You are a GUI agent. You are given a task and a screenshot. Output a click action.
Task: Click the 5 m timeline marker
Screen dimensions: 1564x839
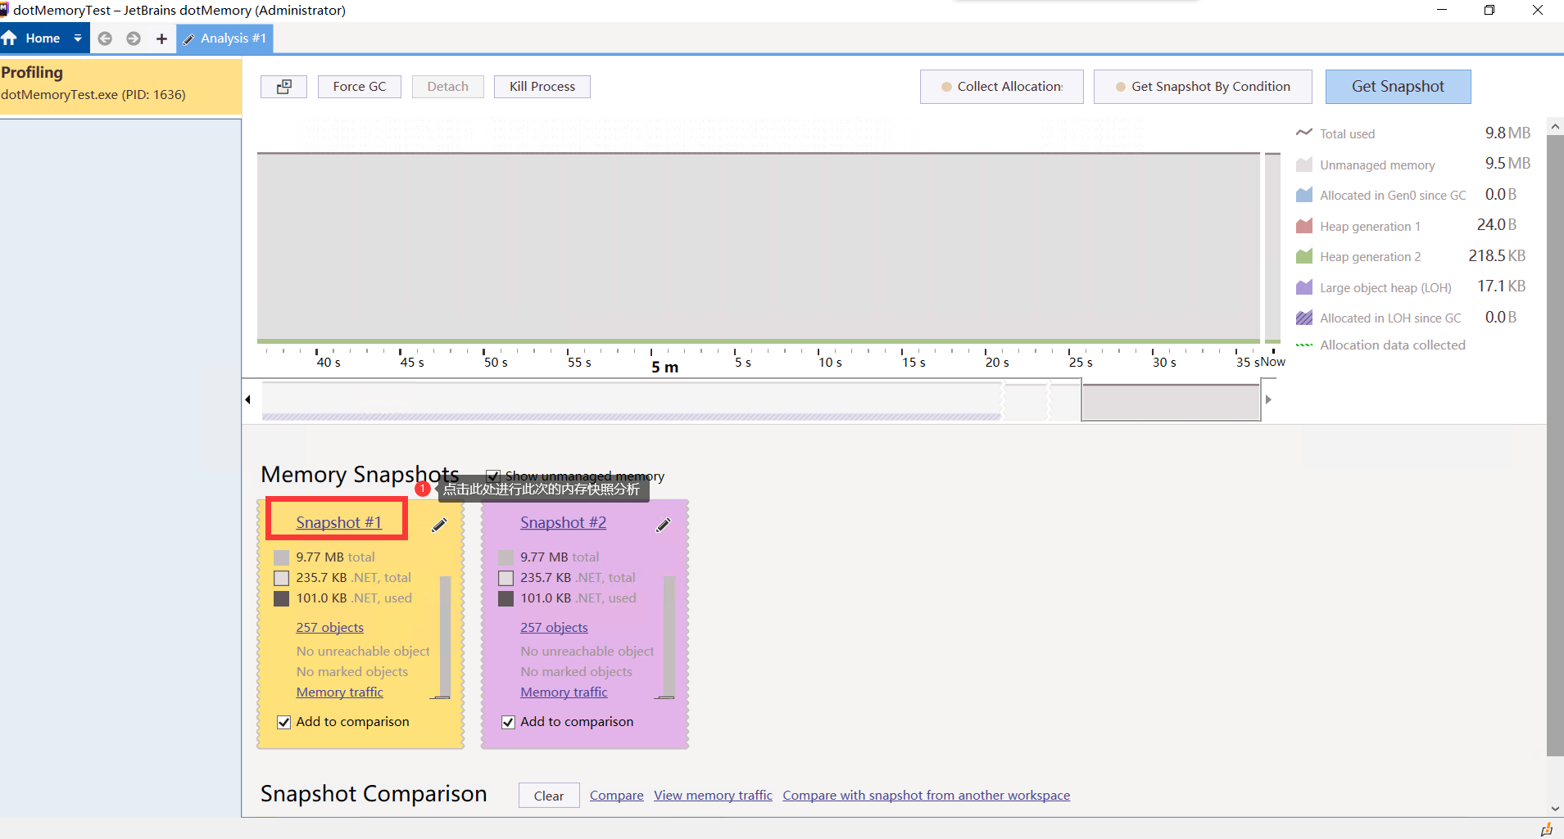[664, 367]
